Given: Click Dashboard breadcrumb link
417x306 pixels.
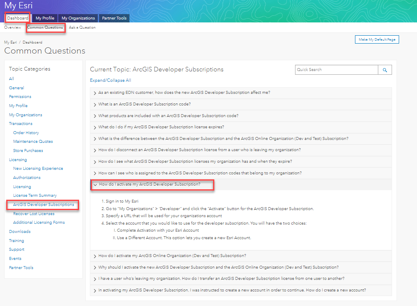Looking at the screenshot, I should click(x=32, y=42).
